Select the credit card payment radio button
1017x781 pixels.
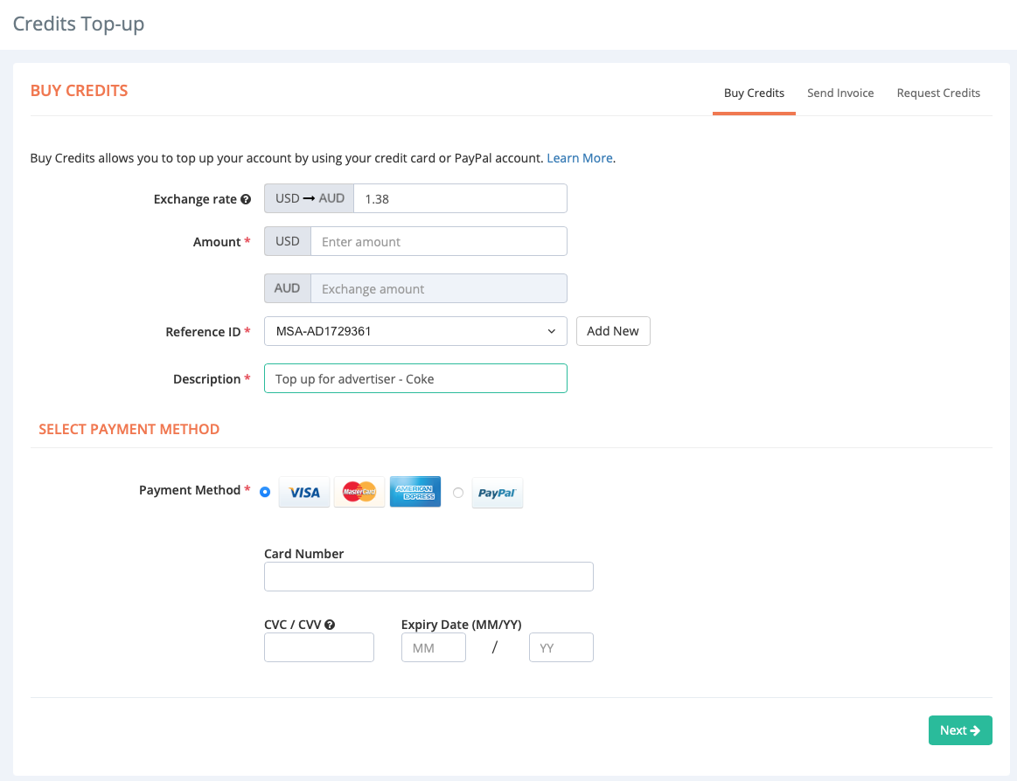265,492
